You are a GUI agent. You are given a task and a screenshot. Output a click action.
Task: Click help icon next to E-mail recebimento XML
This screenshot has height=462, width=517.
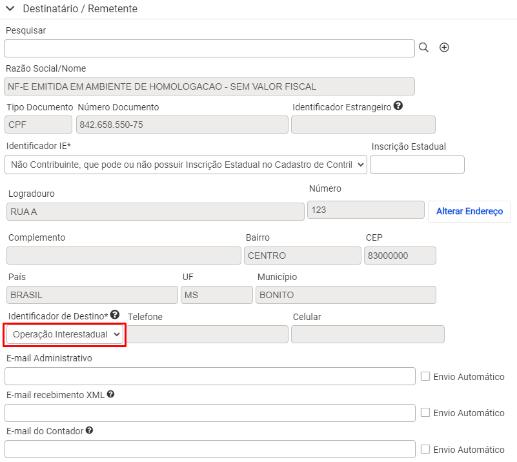coord(111,394)
